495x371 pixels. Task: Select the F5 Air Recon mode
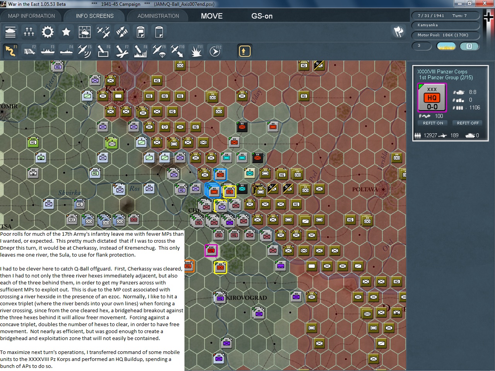pos(85,51)
